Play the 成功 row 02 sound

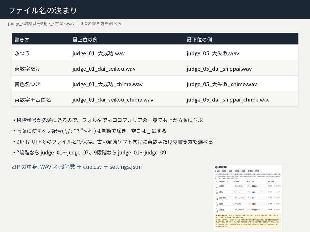coord(249,192)
